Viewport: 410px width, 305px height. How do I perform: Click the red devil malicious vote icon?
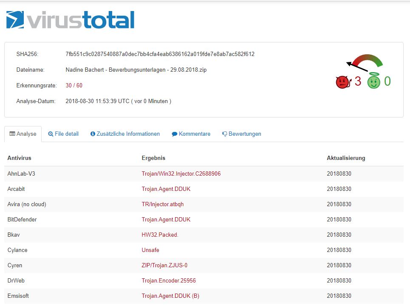(343, 82)
